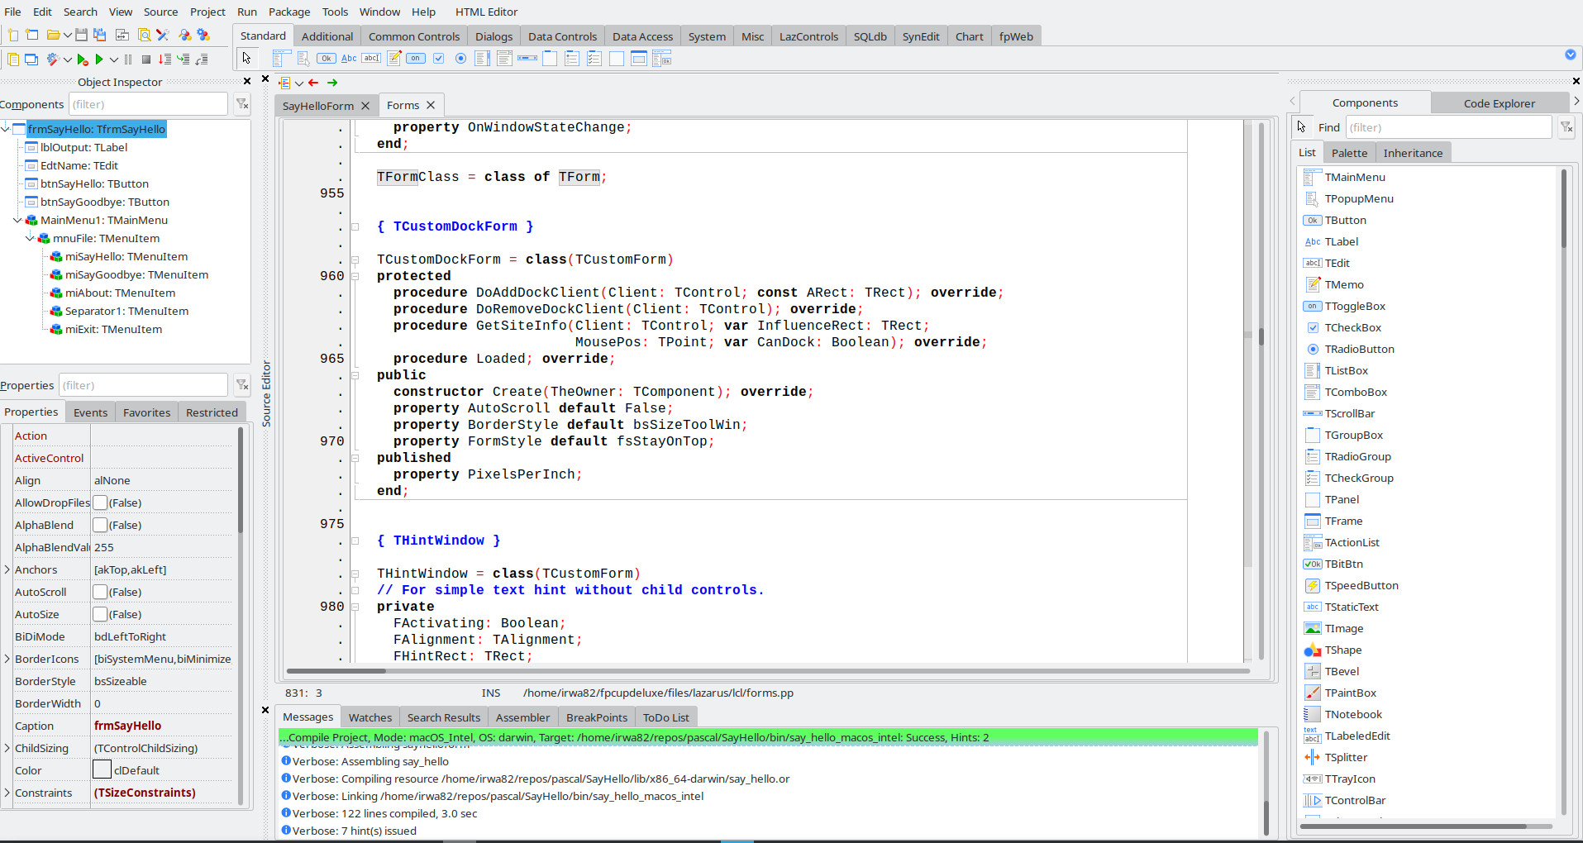The width and height of the screenshot is (1583, 843).
Task: Pick the TButton Ok icon in palette toolbar
Action: (327, 58)
